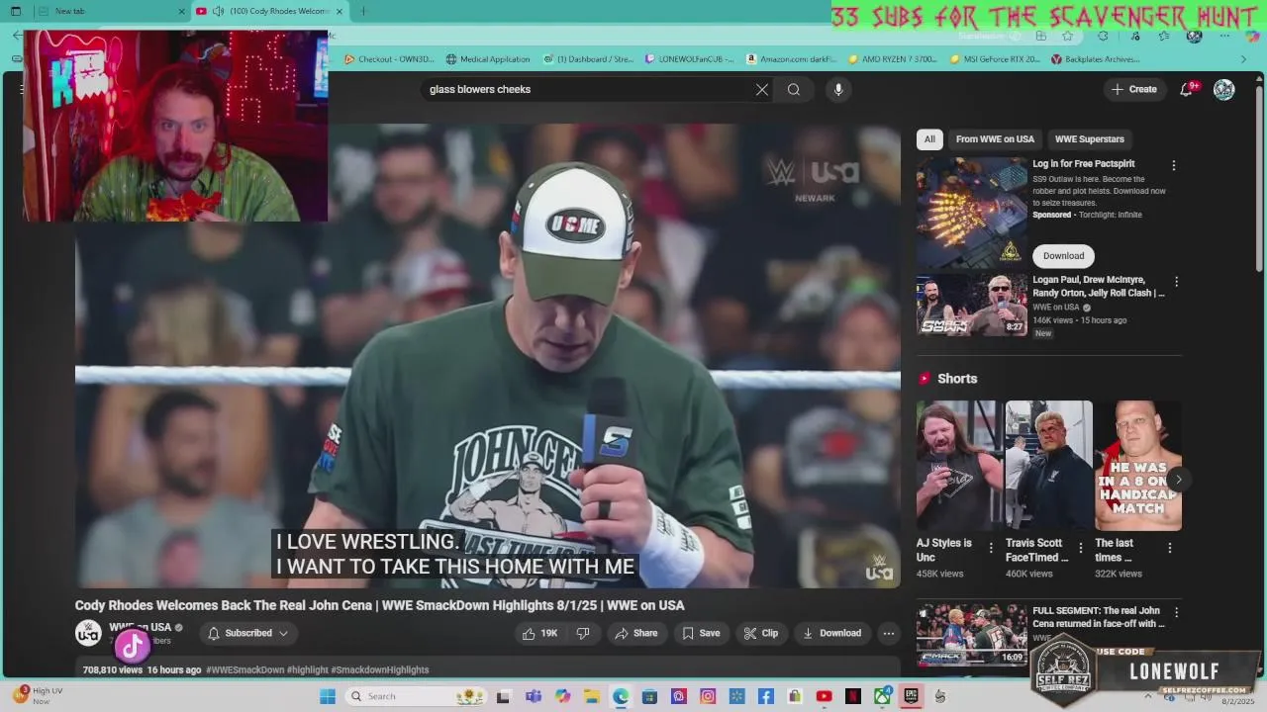Viewport: 1267px width, 712px height.
Task: Select the All filter chip
Action: (929, 139)
